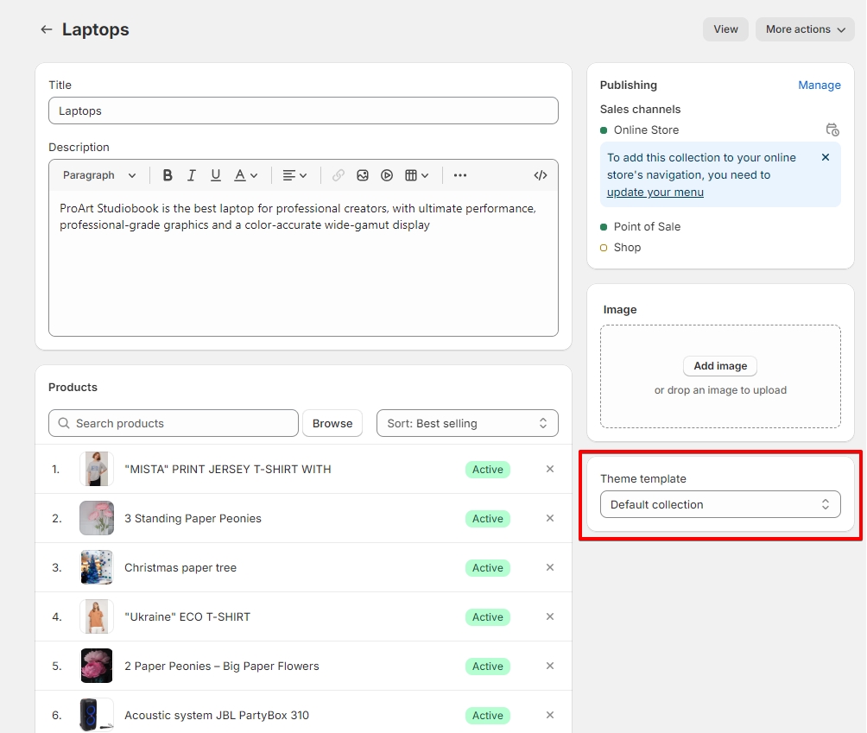Click the back arrow beside Laptops

tap(47, 29)
